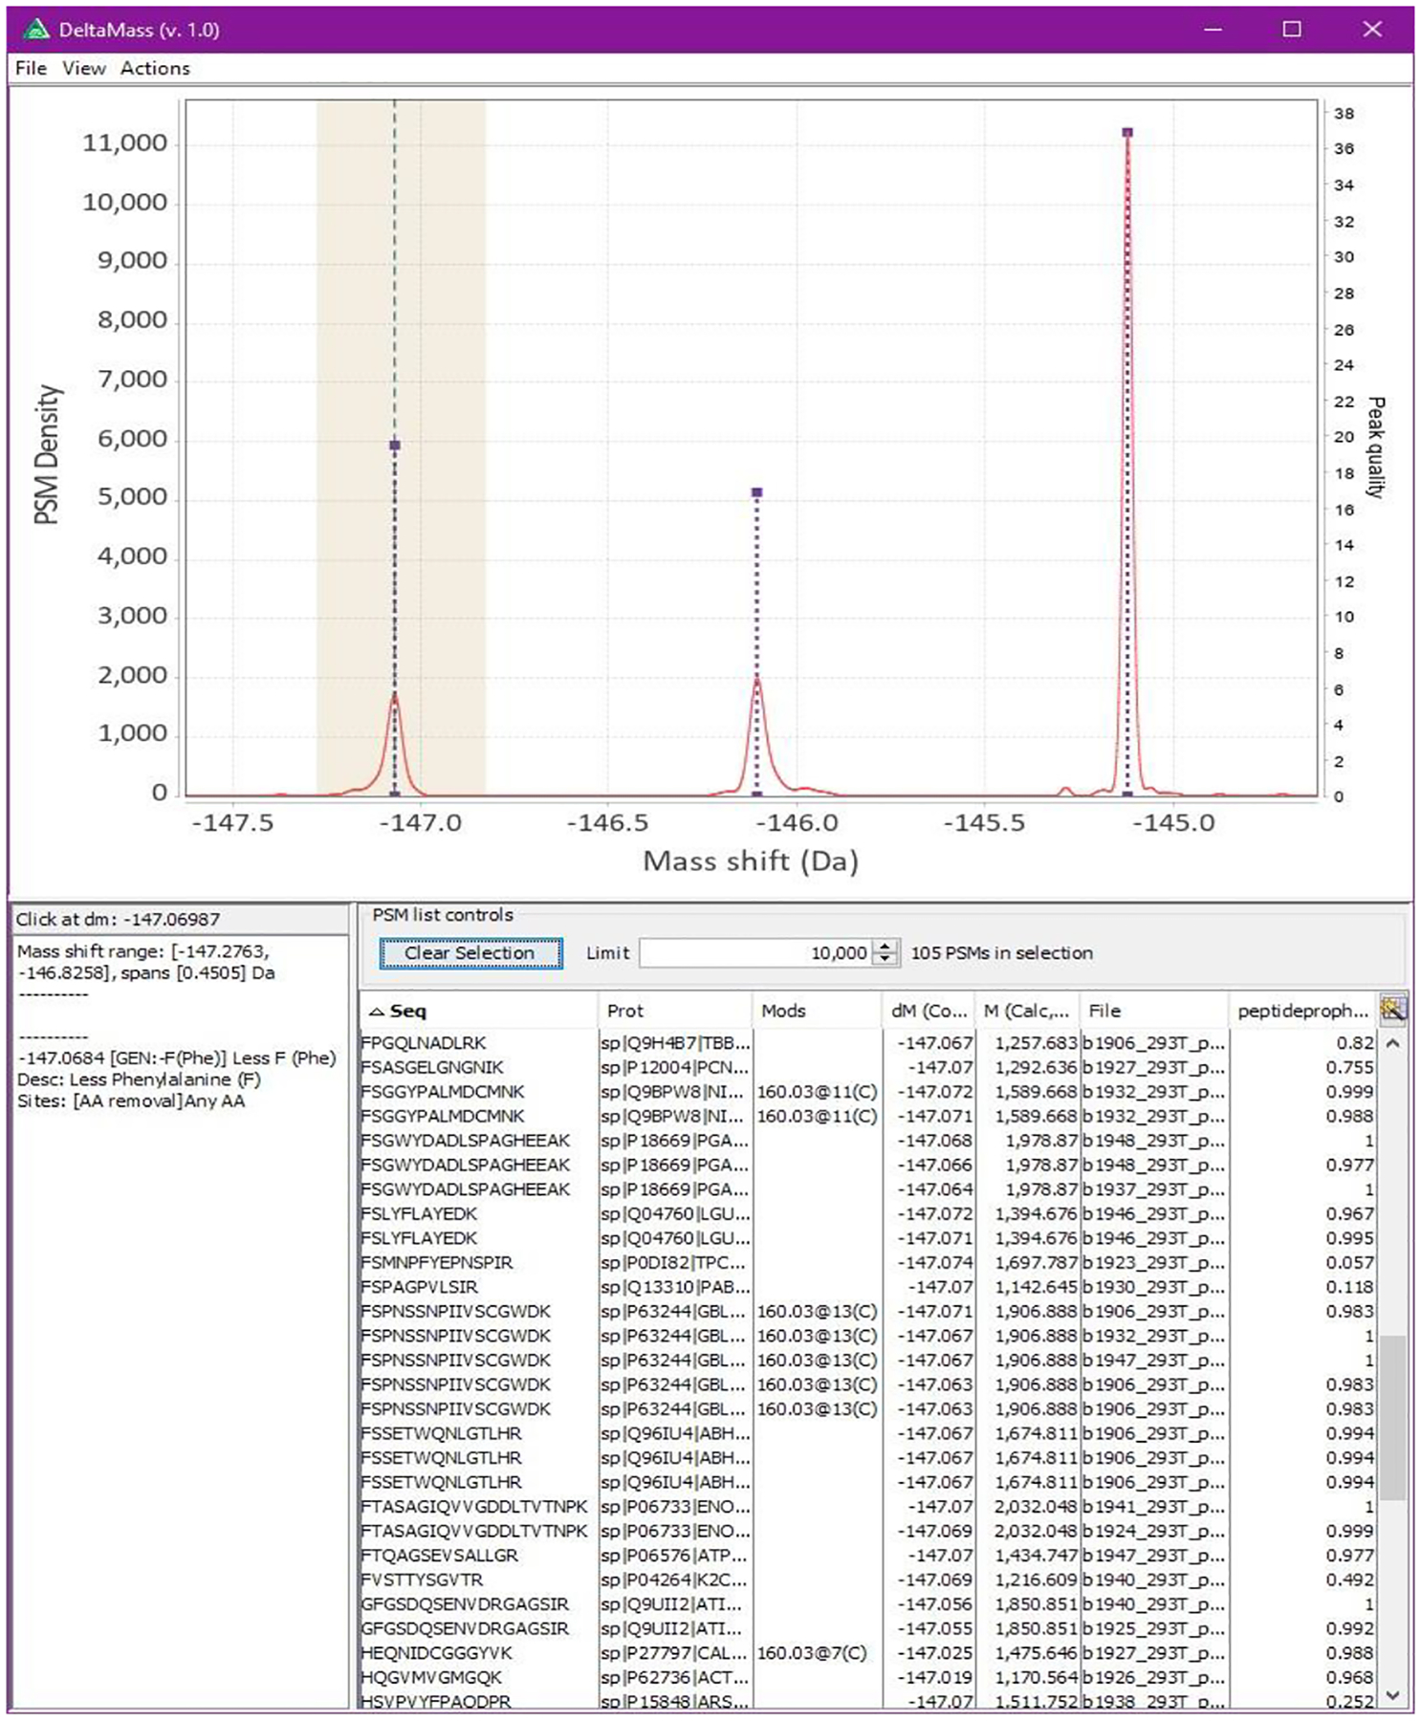This screenshot has height=1721, width=1421.
Task: Click the PSM table vertical scrollbar thumb
Action: [x=1393, y=1417]
